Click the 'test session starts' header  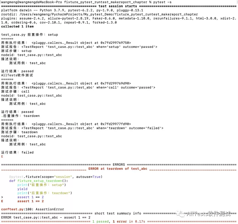pos(118,6)
